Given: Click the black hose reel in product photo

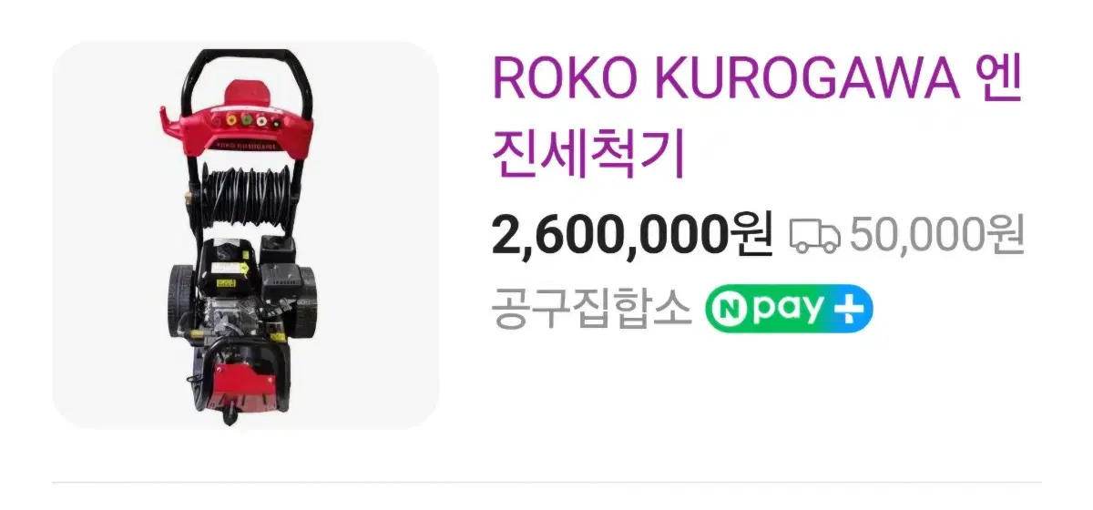Looking at the screenshot, I should (x=244, y=195).
